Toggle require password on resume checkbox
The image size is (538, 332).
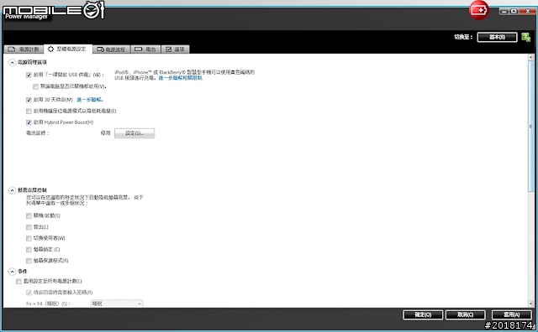[29, 293]
